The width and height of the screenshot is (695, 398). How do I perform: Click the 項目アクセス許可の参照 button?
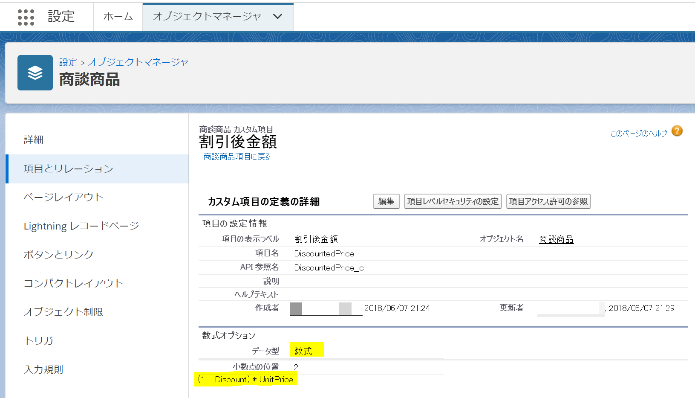click(548, 201)
